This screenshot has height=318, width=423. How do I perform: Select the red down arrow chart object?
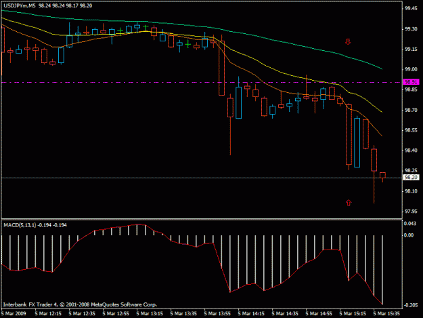click(x=348, y=41)
